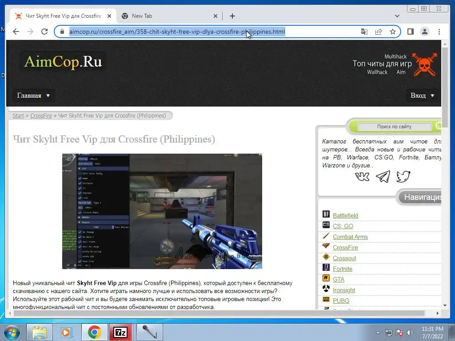Expand the Главная menu
This screenshot has width=455, height=341.
(33, 95)
